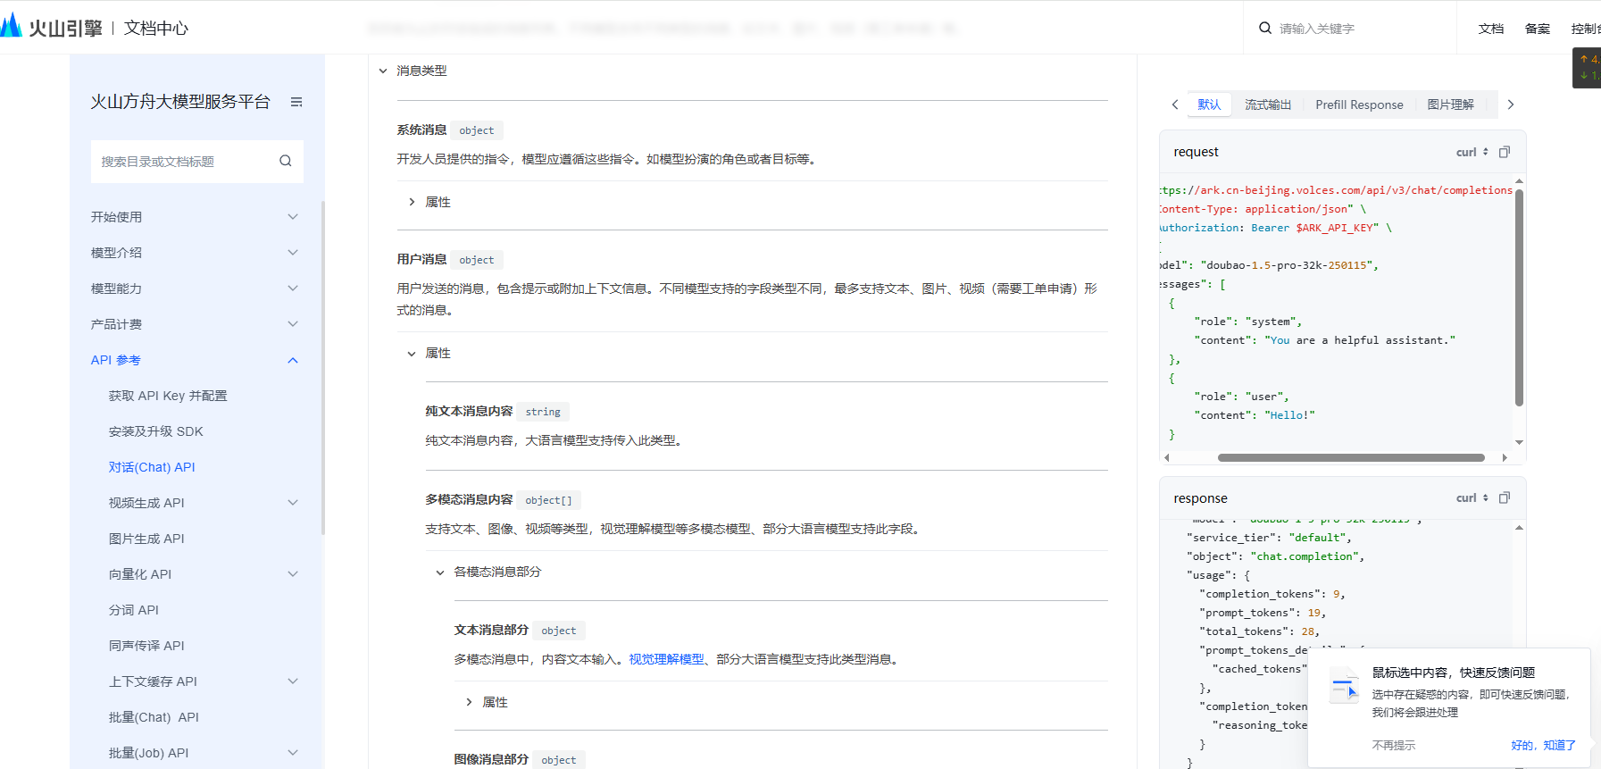Viewport: 1601px width, 769px height.
Task: Click request code scroll-down arrow
Action: (1519, 442)
